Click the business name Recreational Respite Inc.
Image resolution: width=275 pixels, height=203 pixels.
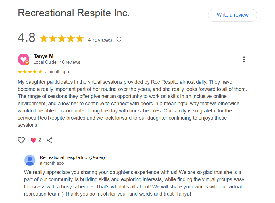[x=74, y=13]
